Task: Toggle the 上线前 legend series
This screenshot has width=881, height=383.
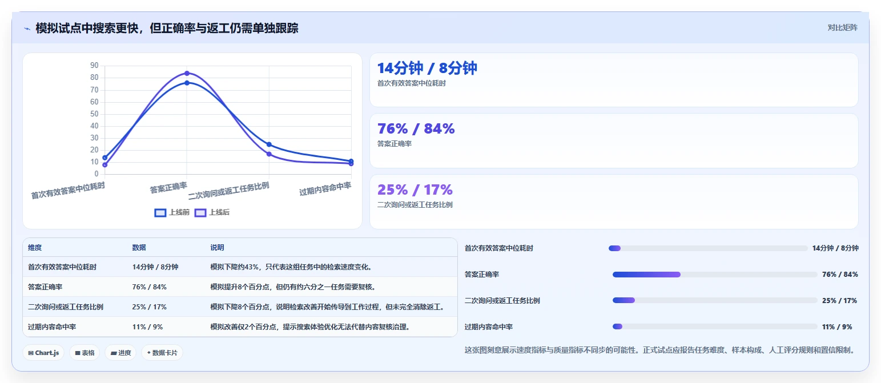Action: point(172,212)
